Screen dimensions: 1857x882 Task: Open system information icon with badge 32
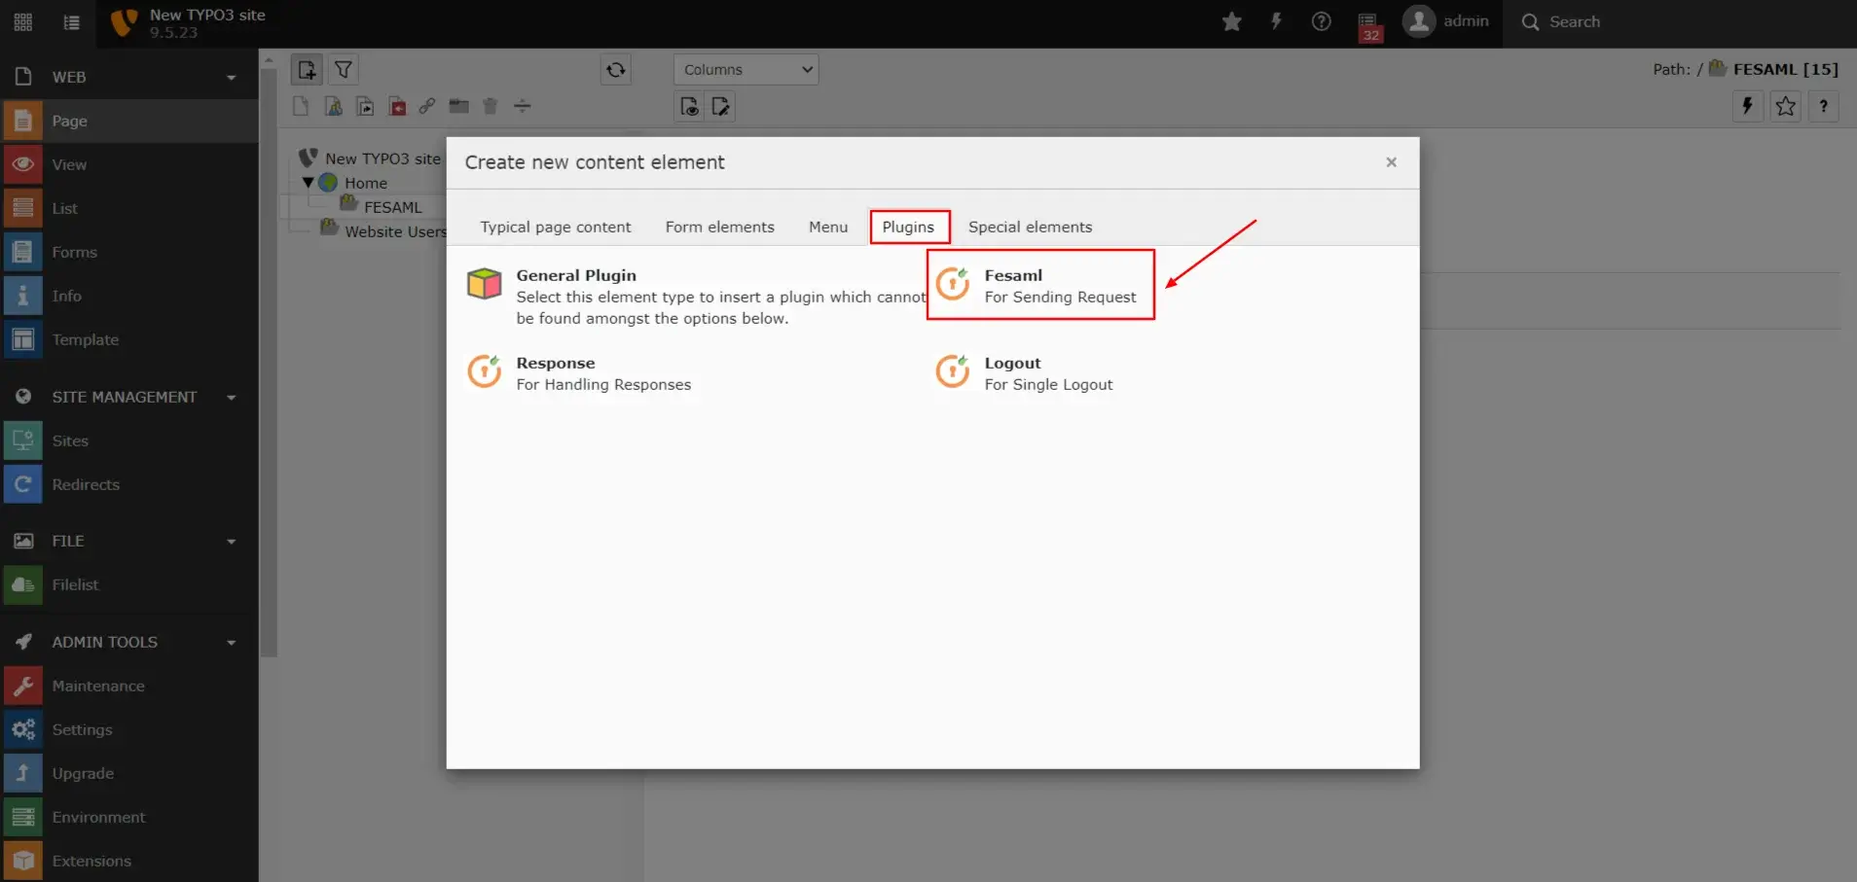click(1369, 25)
